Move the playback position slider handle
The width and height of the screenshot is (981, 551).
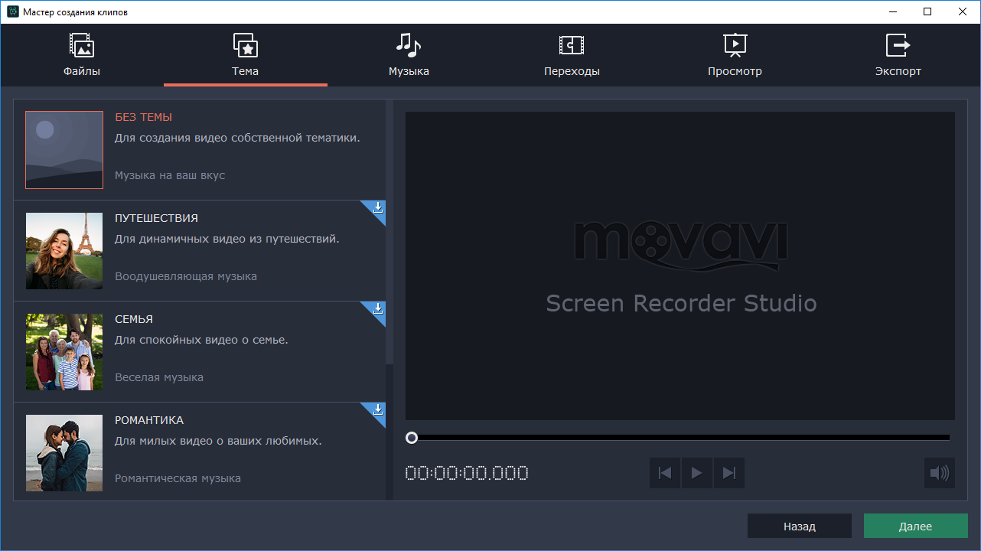[412, 438]
